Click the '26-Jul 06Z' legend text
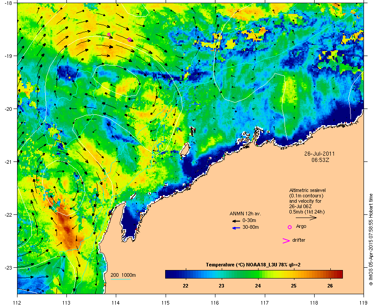The height and width of the screenshot is (305, 377). coord(301,206)
